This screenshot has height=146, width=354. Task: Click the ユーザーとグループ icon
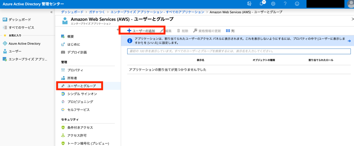63,86
